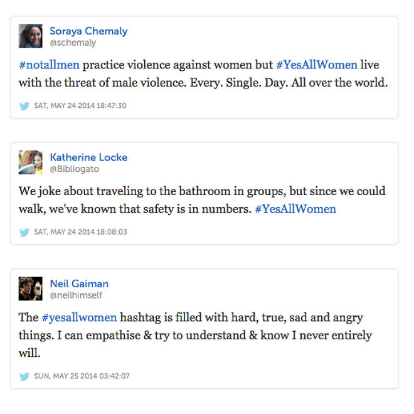Follow #YesAllWomen hashtag in Soraya's tweet
The width and height of the screenshot is (414, 414).
[x=317, y=65]
